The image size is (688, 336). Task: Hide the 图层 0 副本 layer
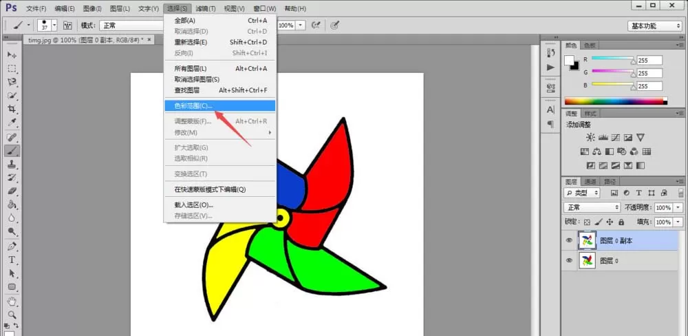pyautogui.click(x=569, y=241)
